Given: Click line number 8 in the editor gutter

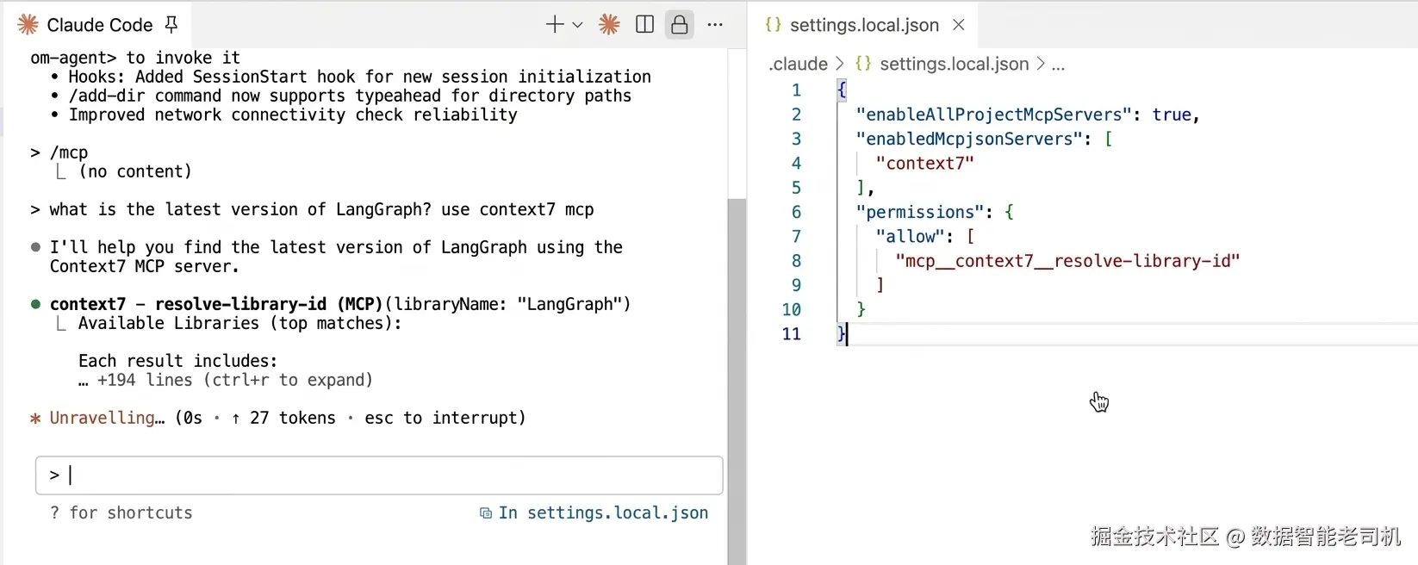Looking at the screenshot, I should tap(796, 261).
